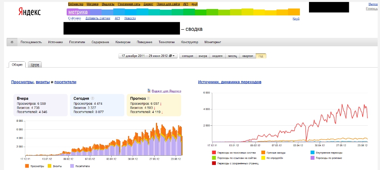
Task: Click the Метрика service logo
Action: 77,12
